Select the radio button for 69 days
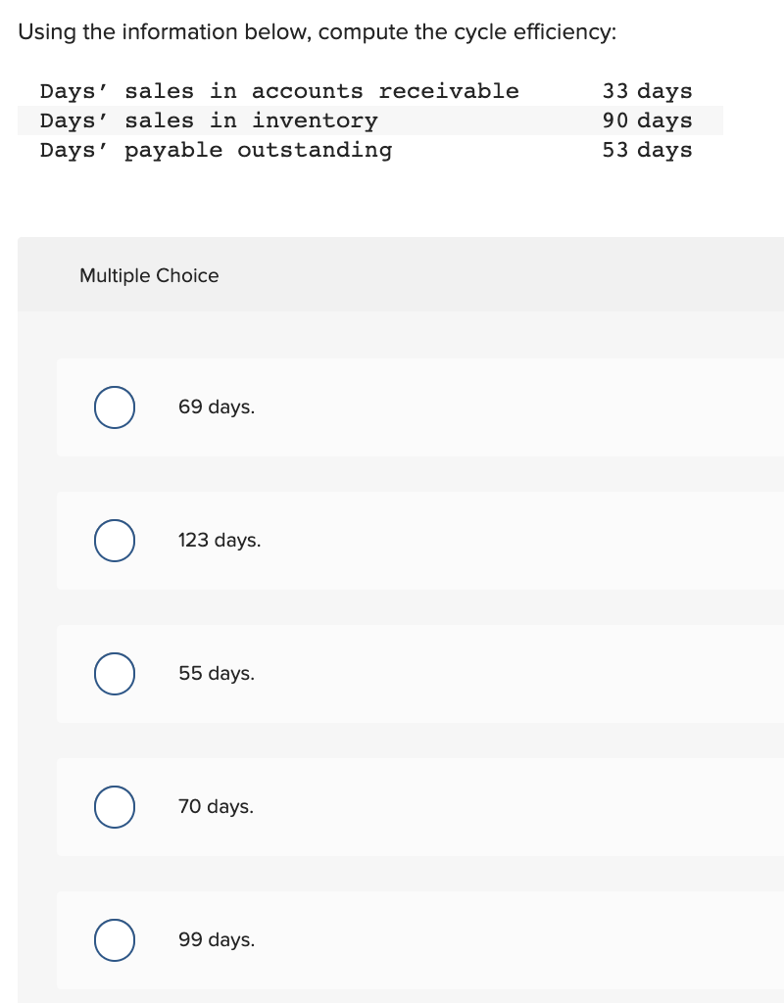Viewport: 784px width, 1003px height. [115, 407]
